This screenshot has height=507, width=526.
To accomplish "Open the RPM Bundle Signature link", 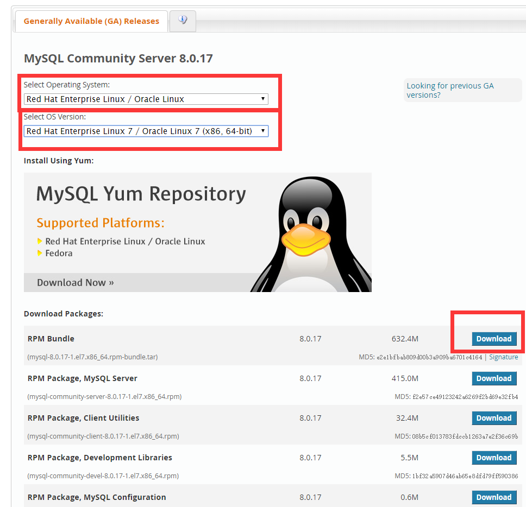I will pos(503,357).
